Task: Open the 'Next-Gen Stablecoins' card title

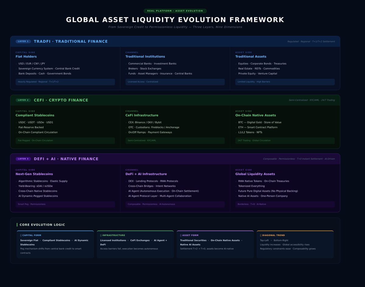Action: click(x=34, y=174)
